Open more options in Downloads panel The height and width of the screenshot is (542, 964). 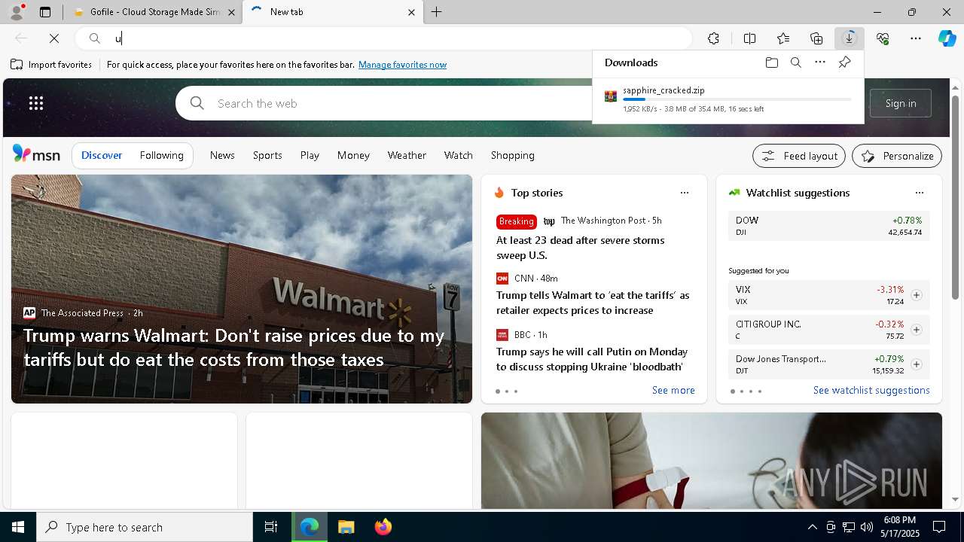click(820, 62)
